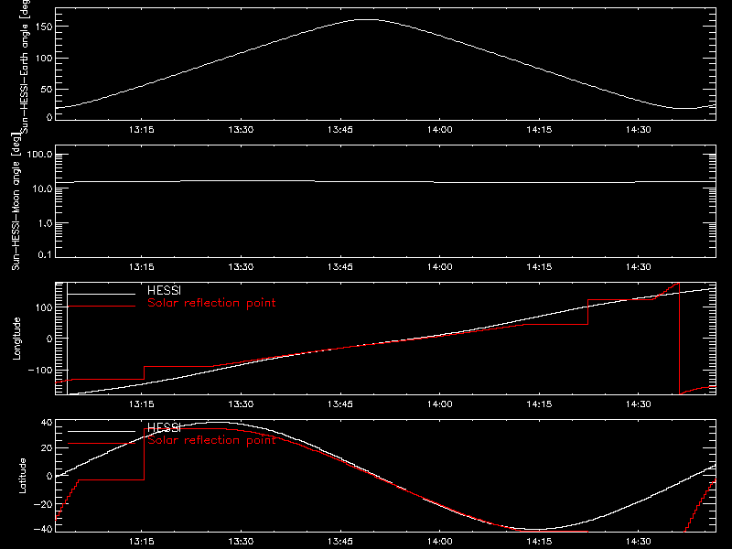Click 13:45 tick under Moon angle plot
The width and height of the screenshot is (732, 549).
click(x=340, y=267)
